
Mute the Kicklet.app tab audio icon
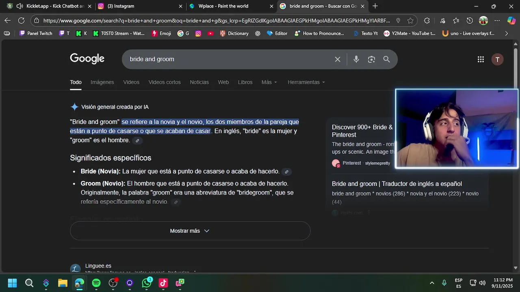pos(19,6)
